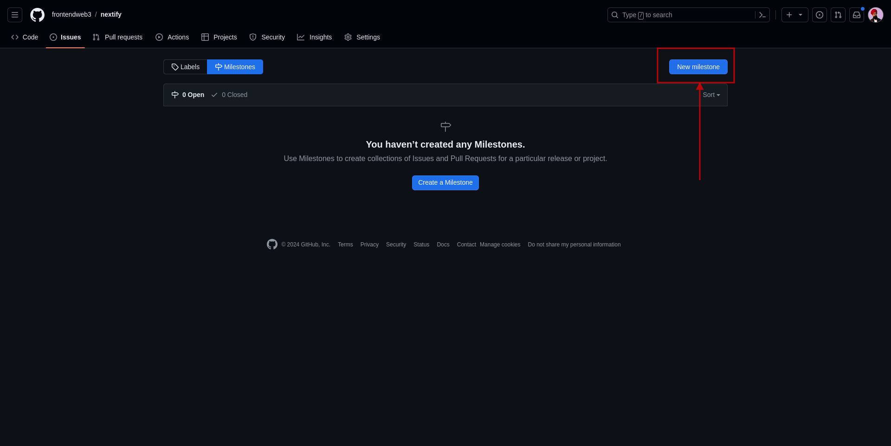The image size is (891, 446).
Task: Open the command palette icon in search bar
Action: (x=762, y=15)
